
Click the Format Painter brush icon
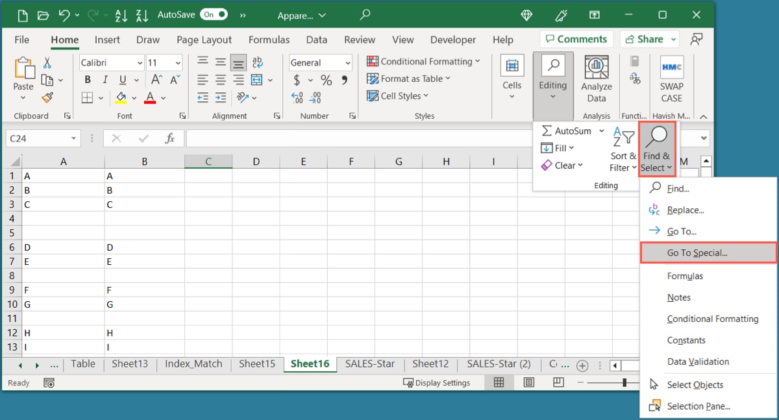click(x=47, y=97)
